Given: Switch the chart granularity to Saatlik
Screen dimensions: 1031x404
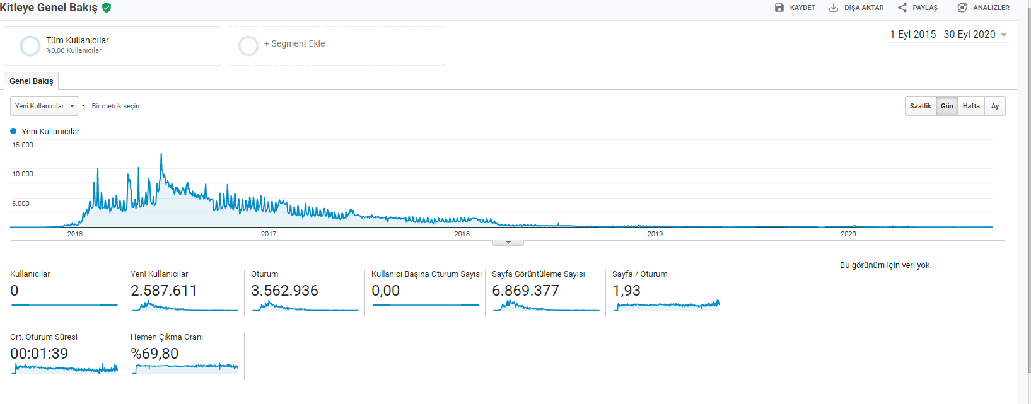Looking at the screenshot, I should point(921,106).
